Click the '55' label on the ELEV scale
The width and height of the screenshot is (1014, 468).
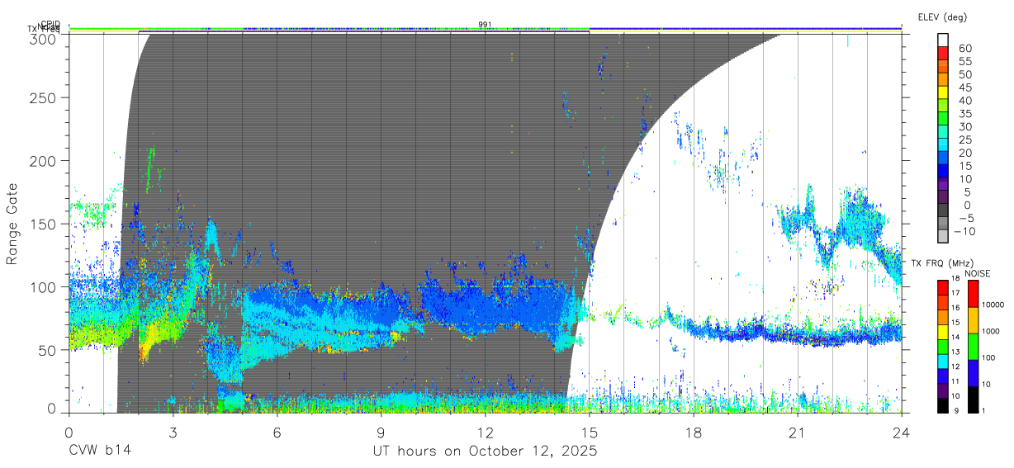point(964,62)
